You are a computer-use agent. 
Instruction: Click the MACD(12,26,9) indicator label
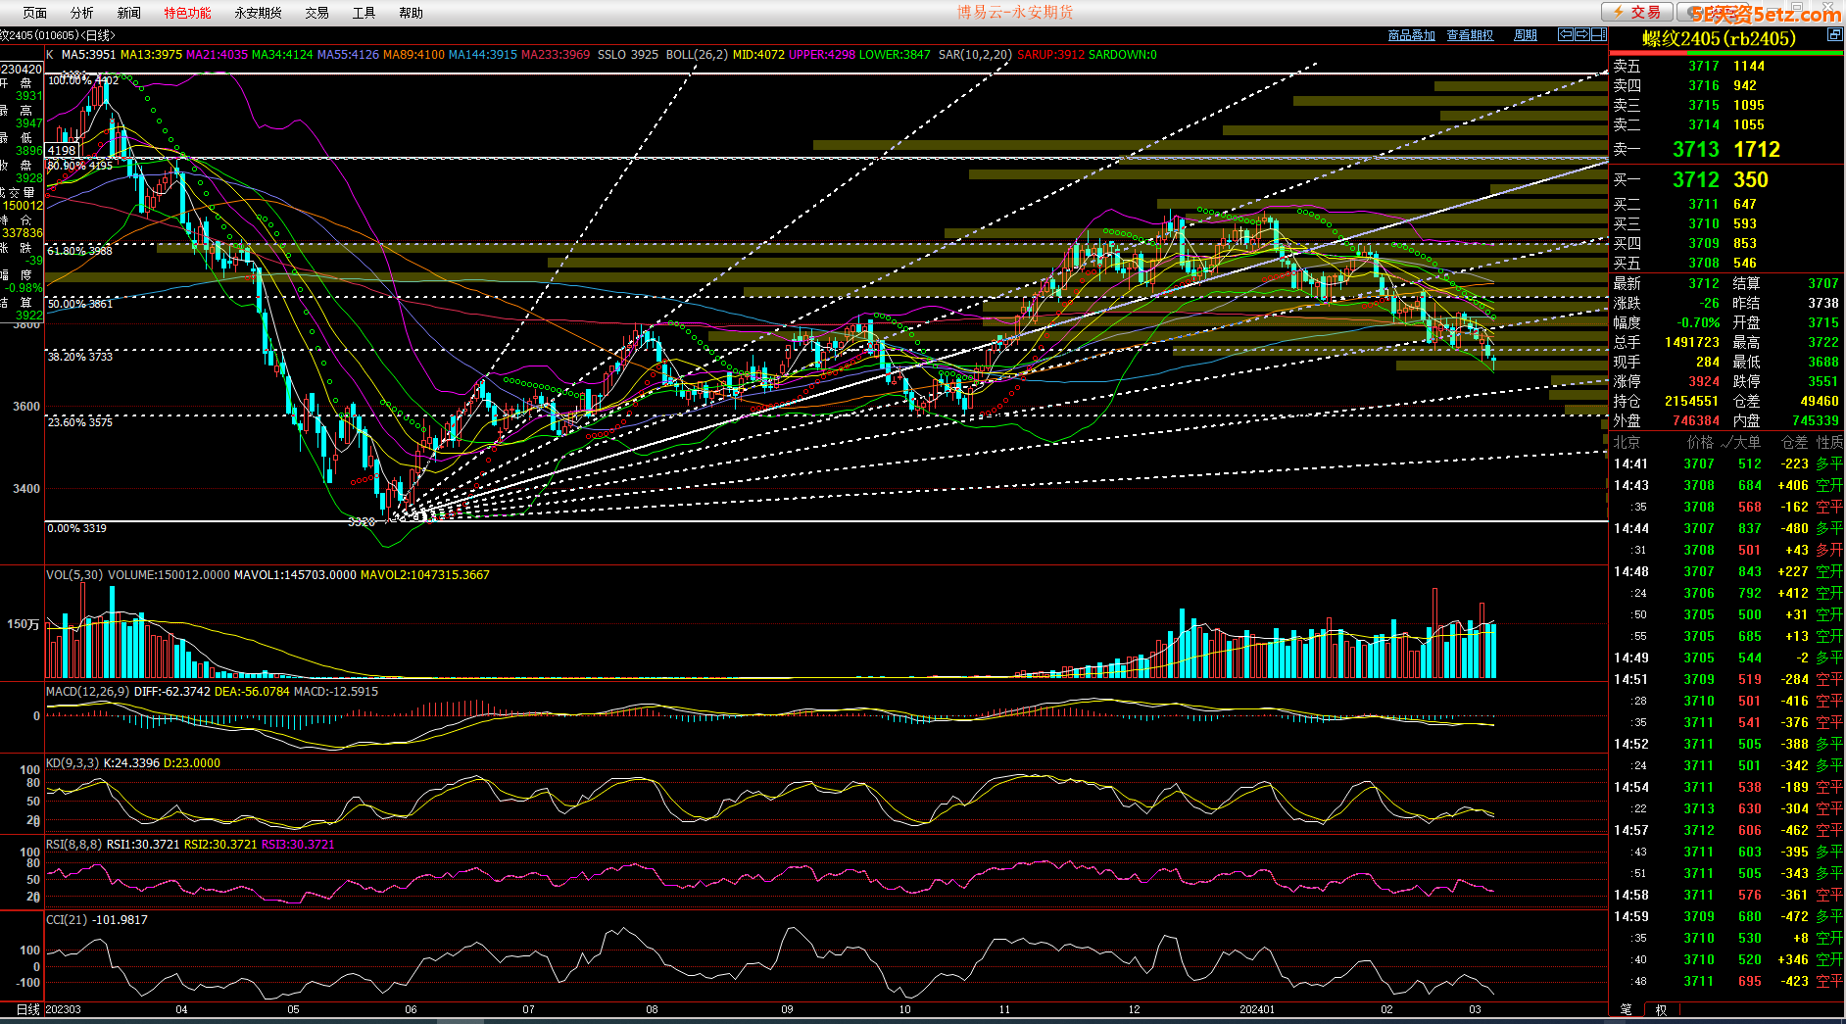[88, 692]
